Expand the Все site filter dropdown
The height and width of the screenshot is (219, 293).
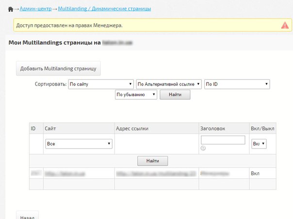[79, 144]
